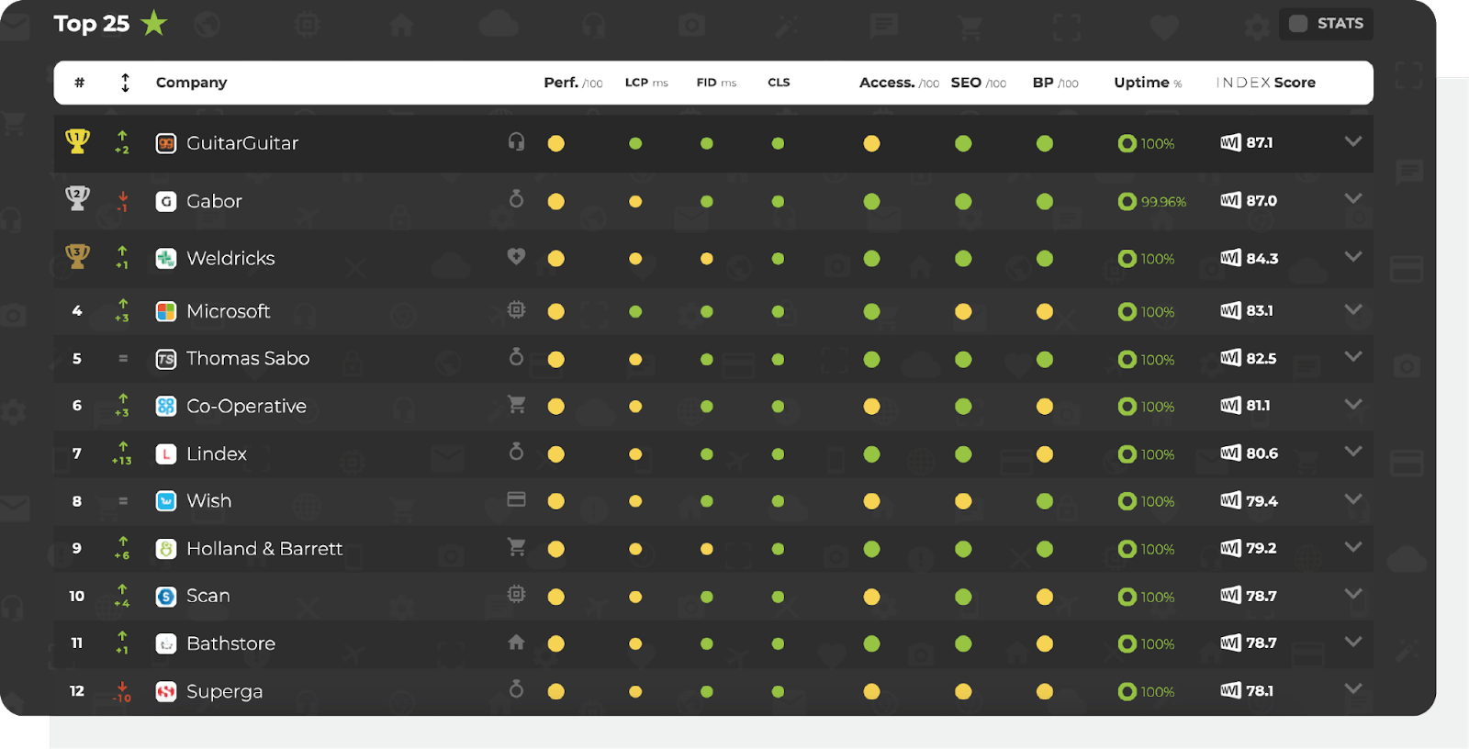This screenshot has height=749, width=1469.
Task: Open the Microsoft company link
Action: tap(229, 312)
